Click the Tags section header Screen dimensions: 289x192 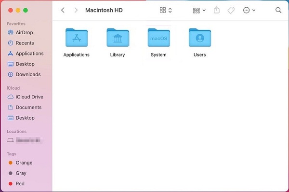[12, 154]
